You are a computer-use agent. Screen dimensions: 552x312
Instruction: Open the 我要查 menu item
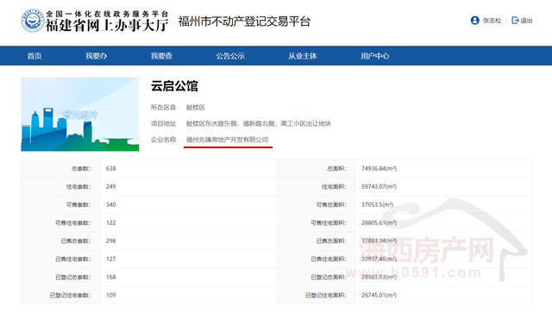point(161,56)
